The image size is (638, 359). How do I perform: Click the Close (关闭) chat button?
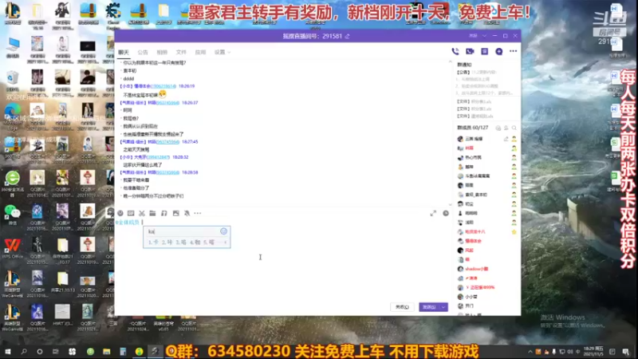[402, 307]
